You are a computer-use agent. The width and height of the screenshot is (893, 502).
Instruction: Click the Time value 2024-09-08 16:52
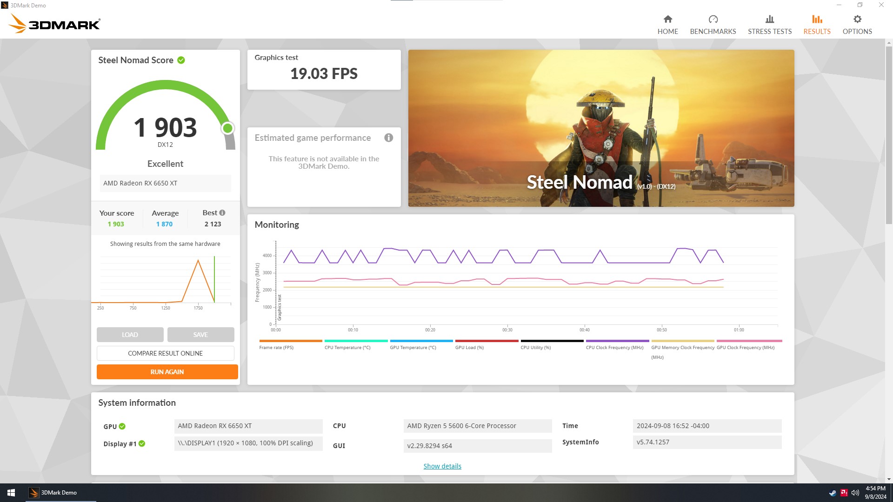coord(707,426)
